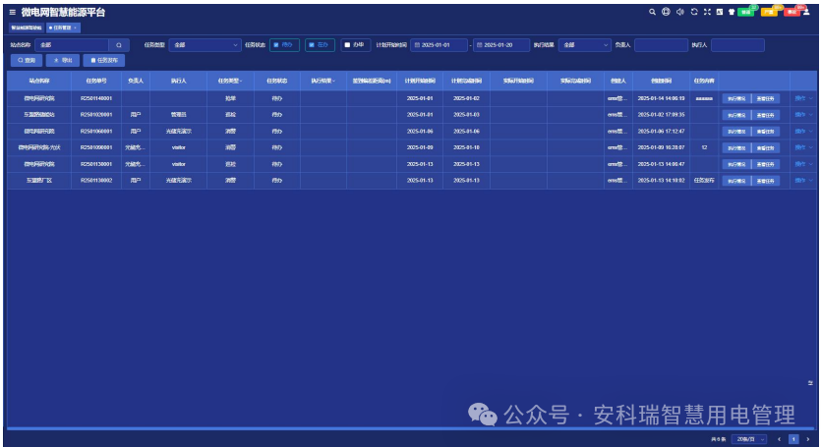Close the 任务管理 tab via its x
Image resolution: width=821 pixels, height=447 pixels.
click(76, 28)
